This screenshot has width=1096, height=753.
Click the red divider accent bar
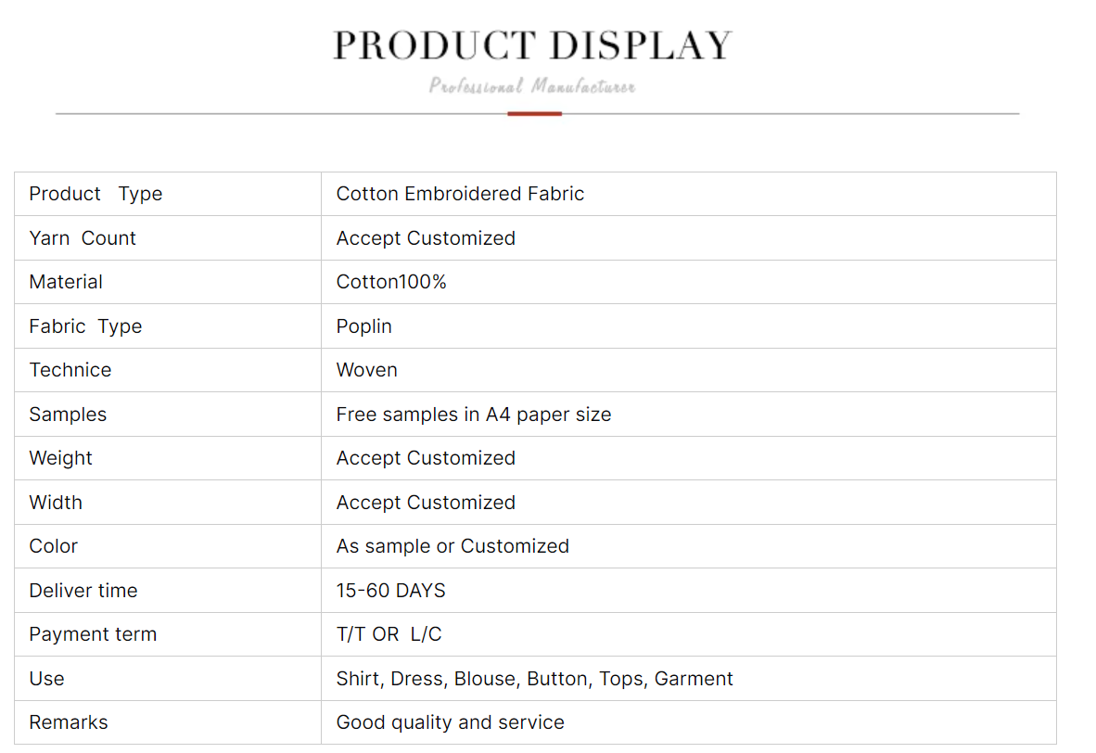[x=534, y=114]
